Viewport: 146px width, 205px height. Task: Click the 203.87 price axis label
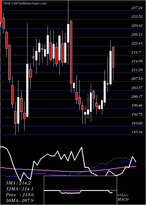click(x=137, y=88)
